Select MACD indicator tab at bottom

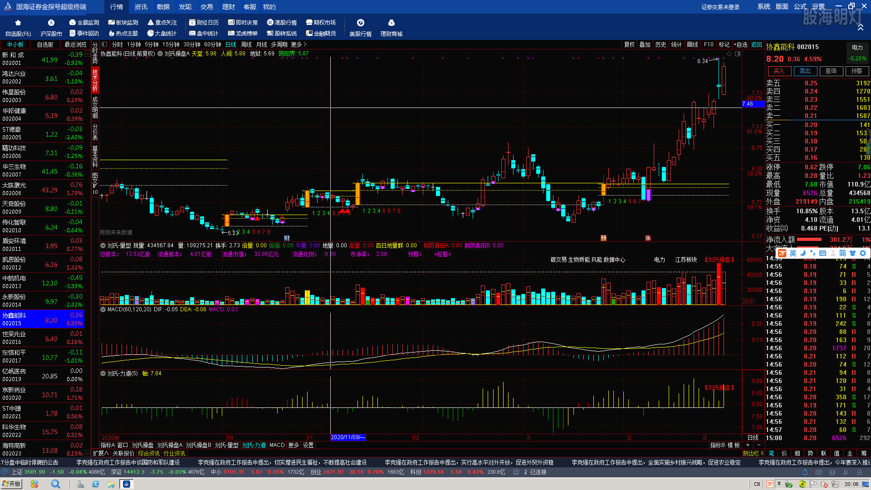(277, 445)
